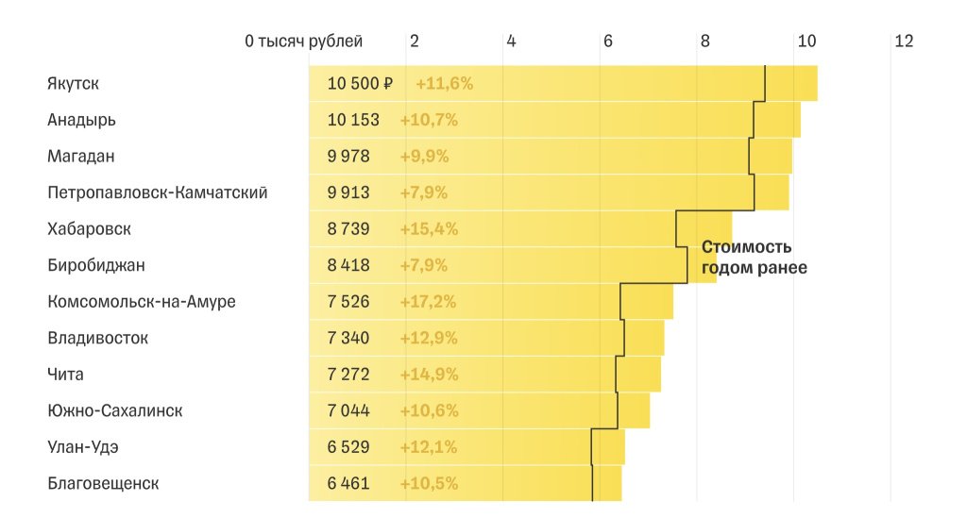Click the 0 тысяч рублей axis label
This screenshot has width=967, height=518.
(x=303, y=42)
